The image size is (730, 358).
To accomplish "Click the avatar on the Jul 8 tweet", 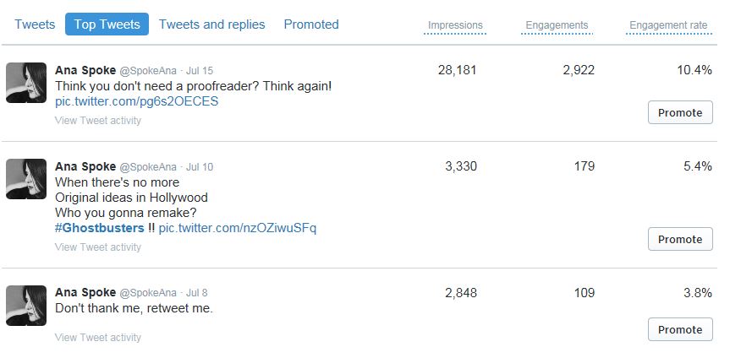I will 26,306.
